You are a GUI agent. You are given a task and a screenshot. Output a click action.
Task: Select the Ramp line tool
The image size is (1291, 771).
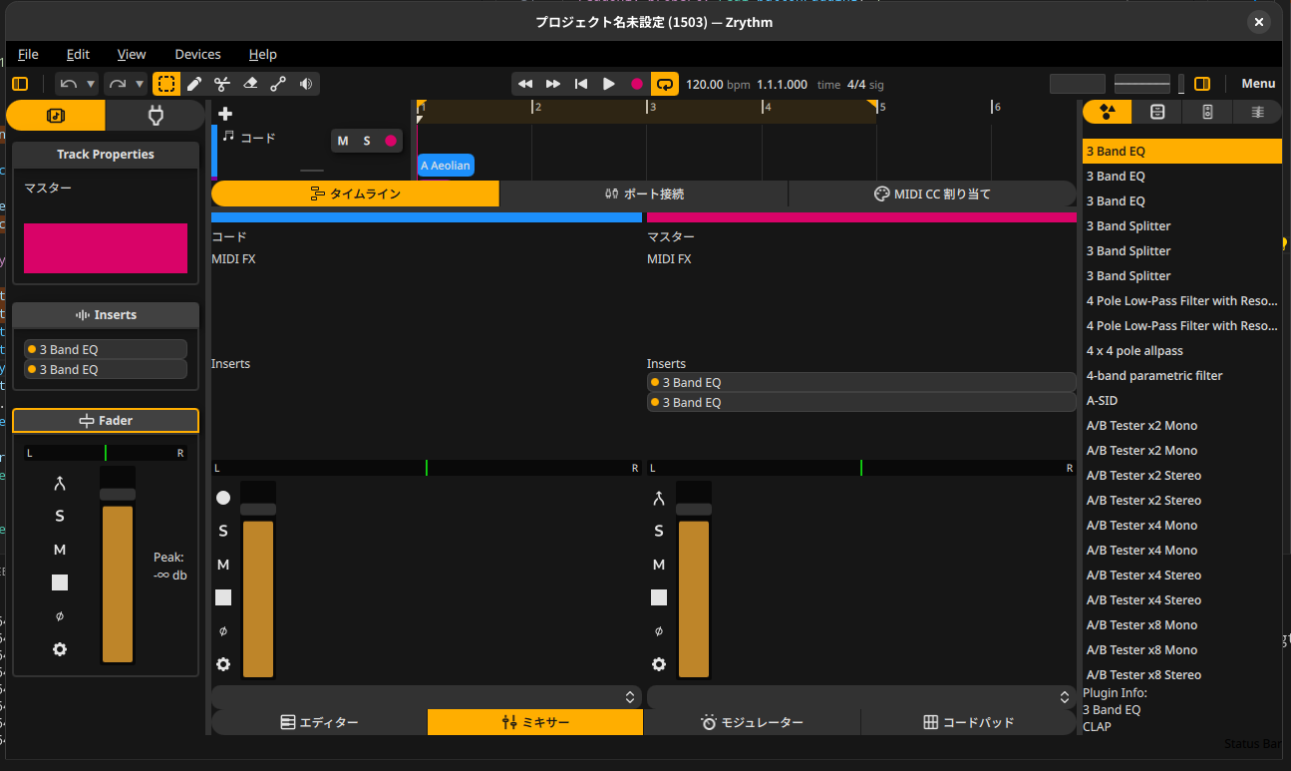coord(278,84)
